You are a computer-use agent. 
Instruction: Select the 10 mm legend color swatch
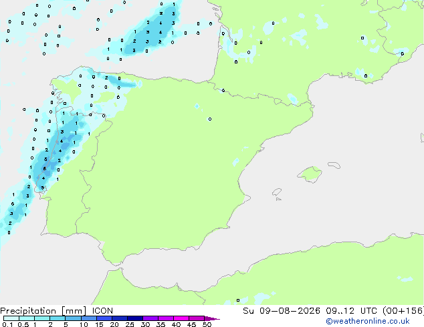tap(88, 318)
